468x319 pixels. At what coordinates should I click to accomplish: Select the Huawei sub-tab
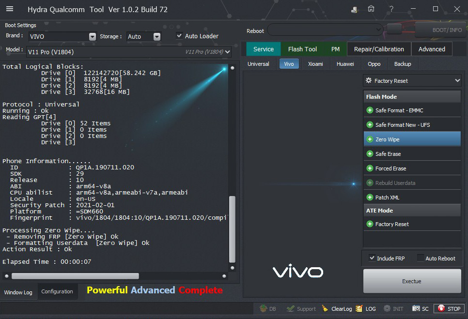(345, 64)
